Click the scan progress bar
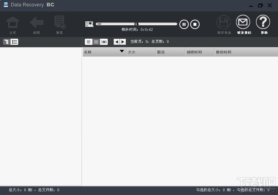 (x=137, y=24)
